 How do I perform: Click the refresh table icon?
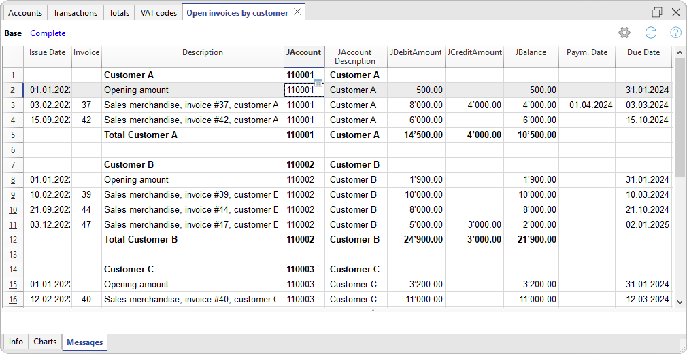point(651,33)
